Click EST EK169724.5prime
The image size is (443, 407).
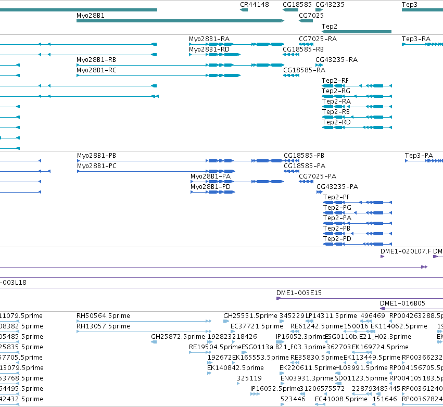(362, 352)
